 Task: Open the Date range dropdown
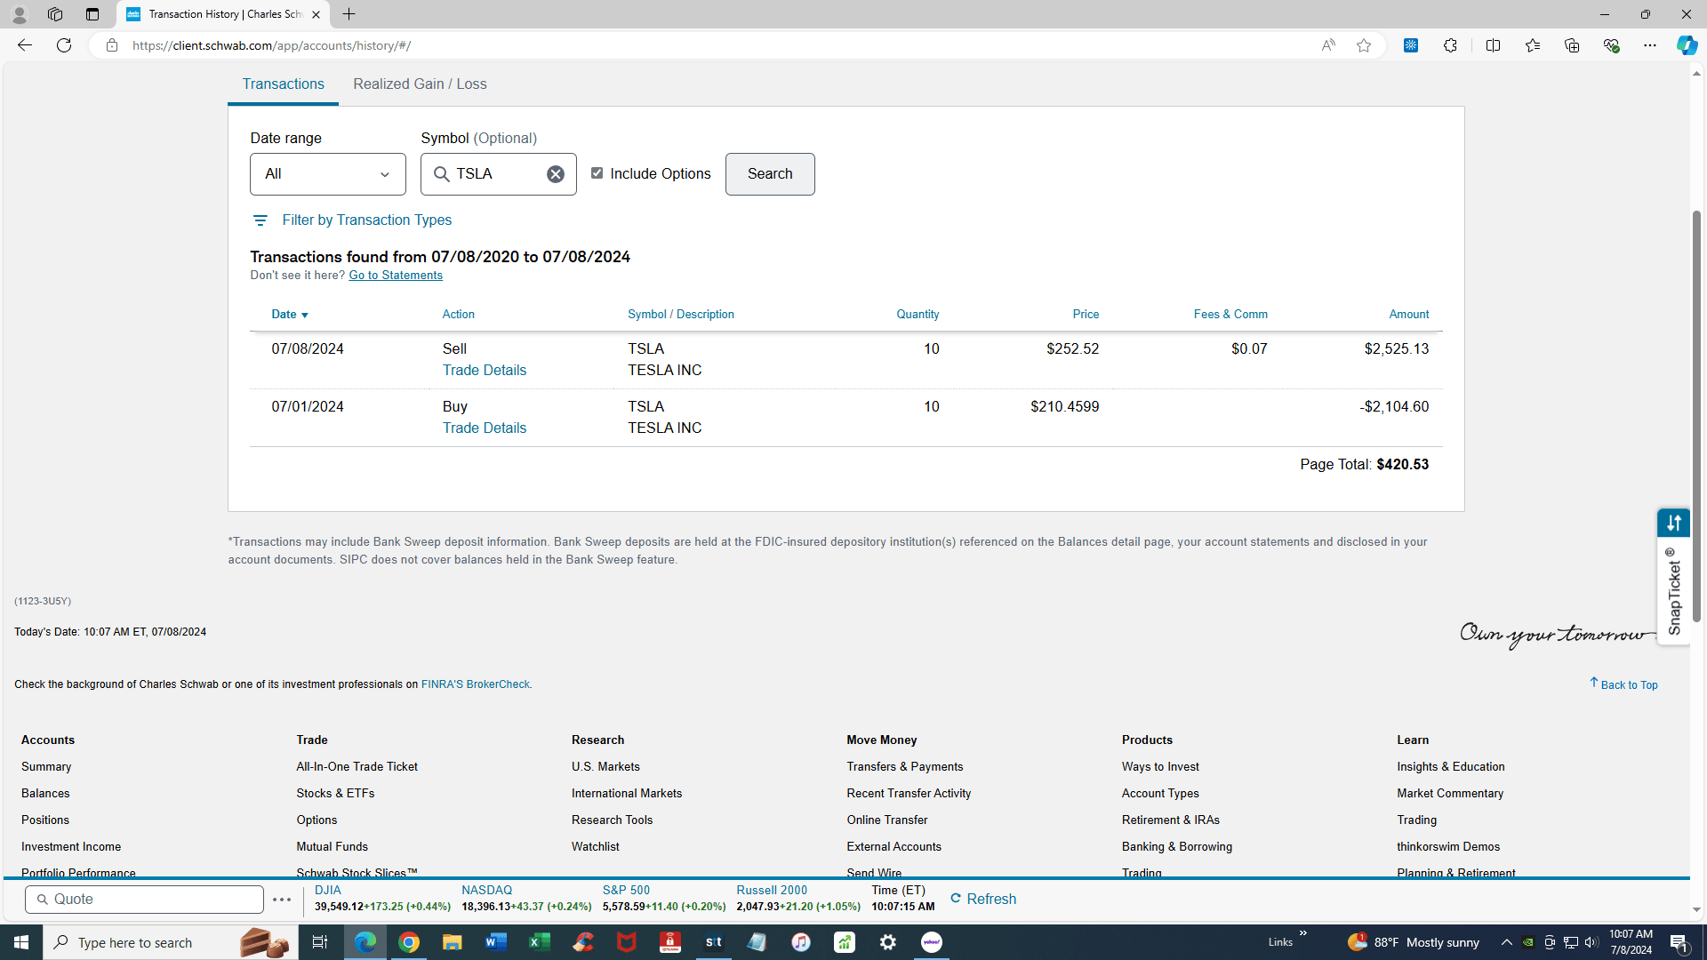pyautogui.click(x=327, y=174)
